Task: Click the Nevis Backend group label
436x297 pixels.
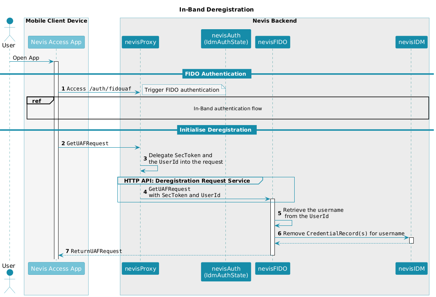Action: pos(275,21)
